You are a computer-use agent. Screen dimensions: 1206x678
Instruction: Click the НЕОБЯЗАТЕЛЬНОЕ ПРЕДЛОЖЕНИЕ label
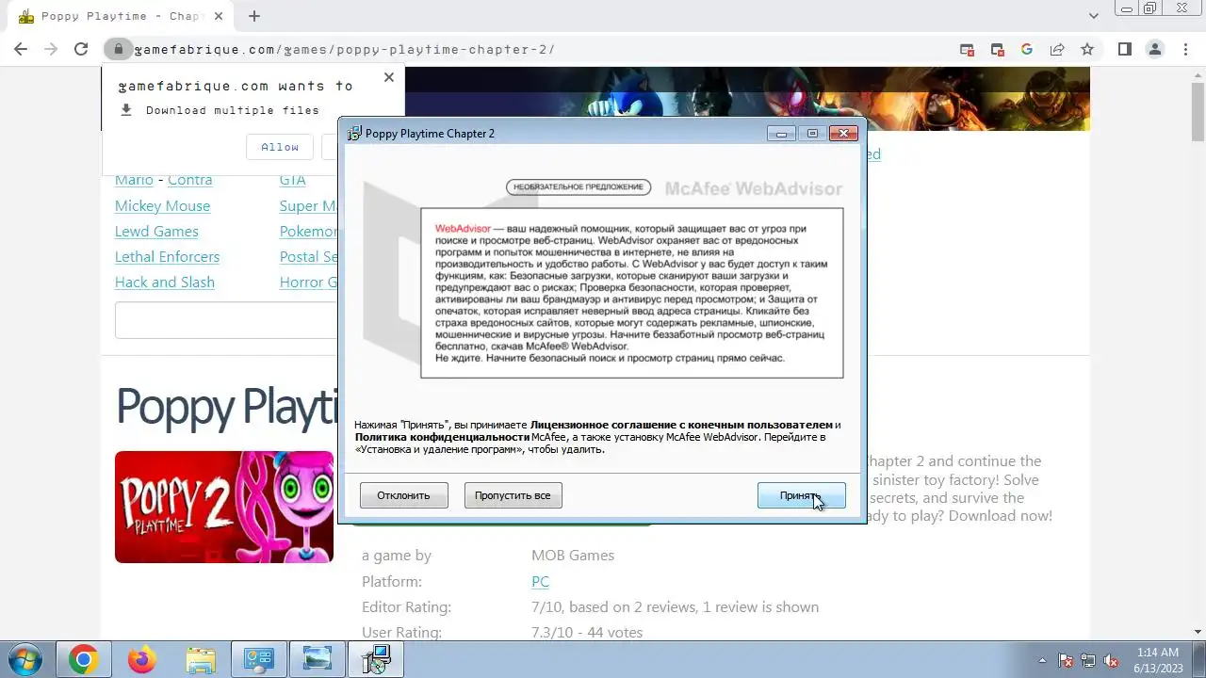pyautogui.click(x=579, y=186)
